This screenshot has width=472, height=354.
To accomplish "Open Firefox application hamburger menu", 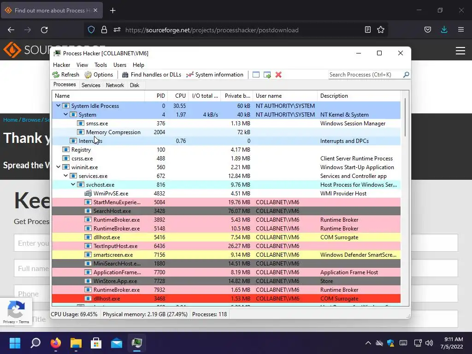I will tap(461, 29).
